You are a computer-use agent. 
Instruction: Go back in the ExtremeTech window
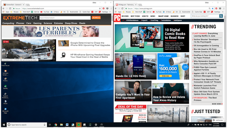point(3,9)
